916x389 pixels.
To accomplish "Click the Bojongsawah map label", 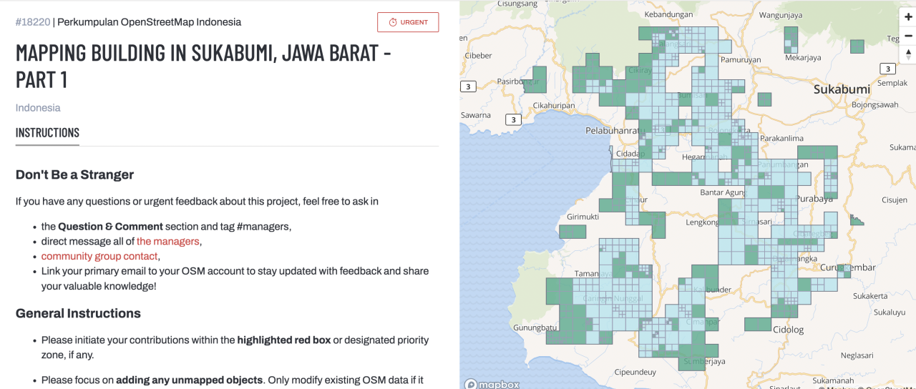I will 874,105.
